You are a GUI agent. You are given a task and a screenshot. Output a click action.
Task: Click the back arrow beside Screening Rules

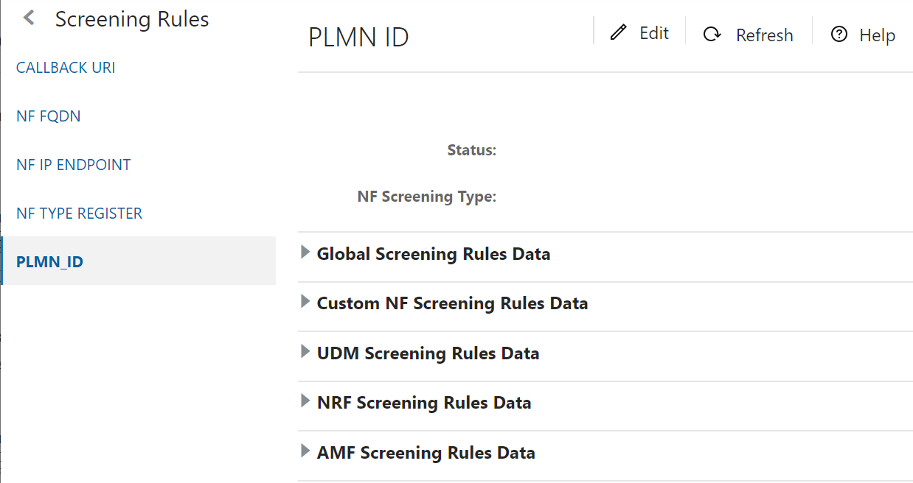coord(27,18)
